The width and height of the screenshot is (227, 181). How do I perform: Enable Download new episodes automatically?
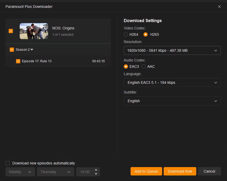(8, 163)
